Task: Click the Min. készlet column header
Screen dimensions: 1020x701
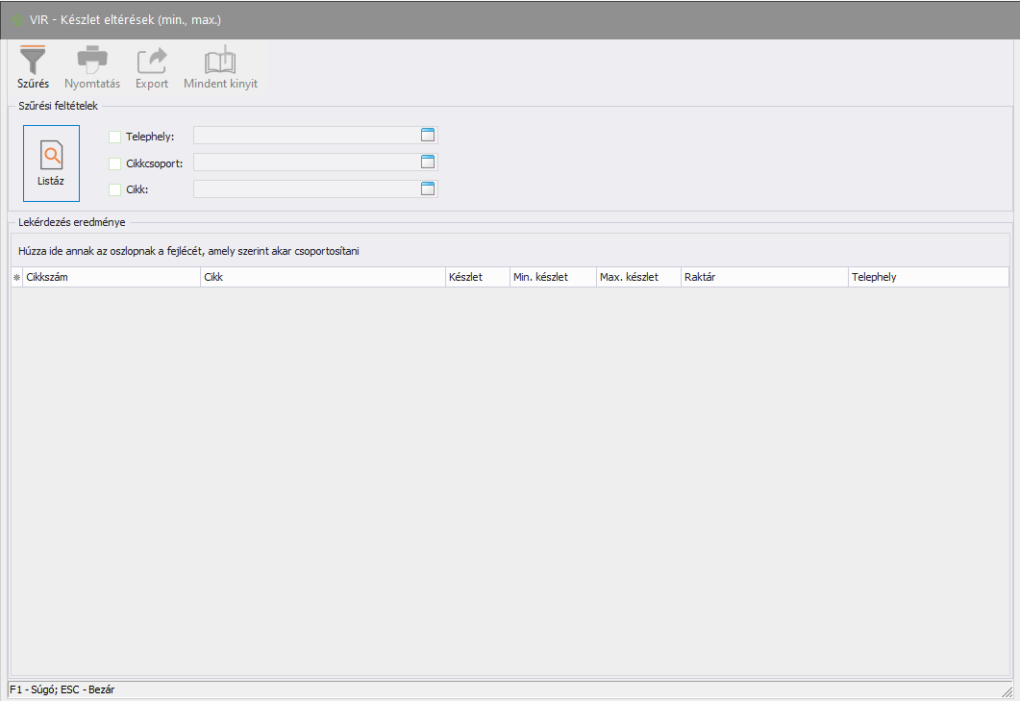Action: click(552, 277)
